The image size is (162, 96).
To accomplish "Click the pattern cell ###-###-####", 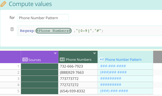I will 125,66.
